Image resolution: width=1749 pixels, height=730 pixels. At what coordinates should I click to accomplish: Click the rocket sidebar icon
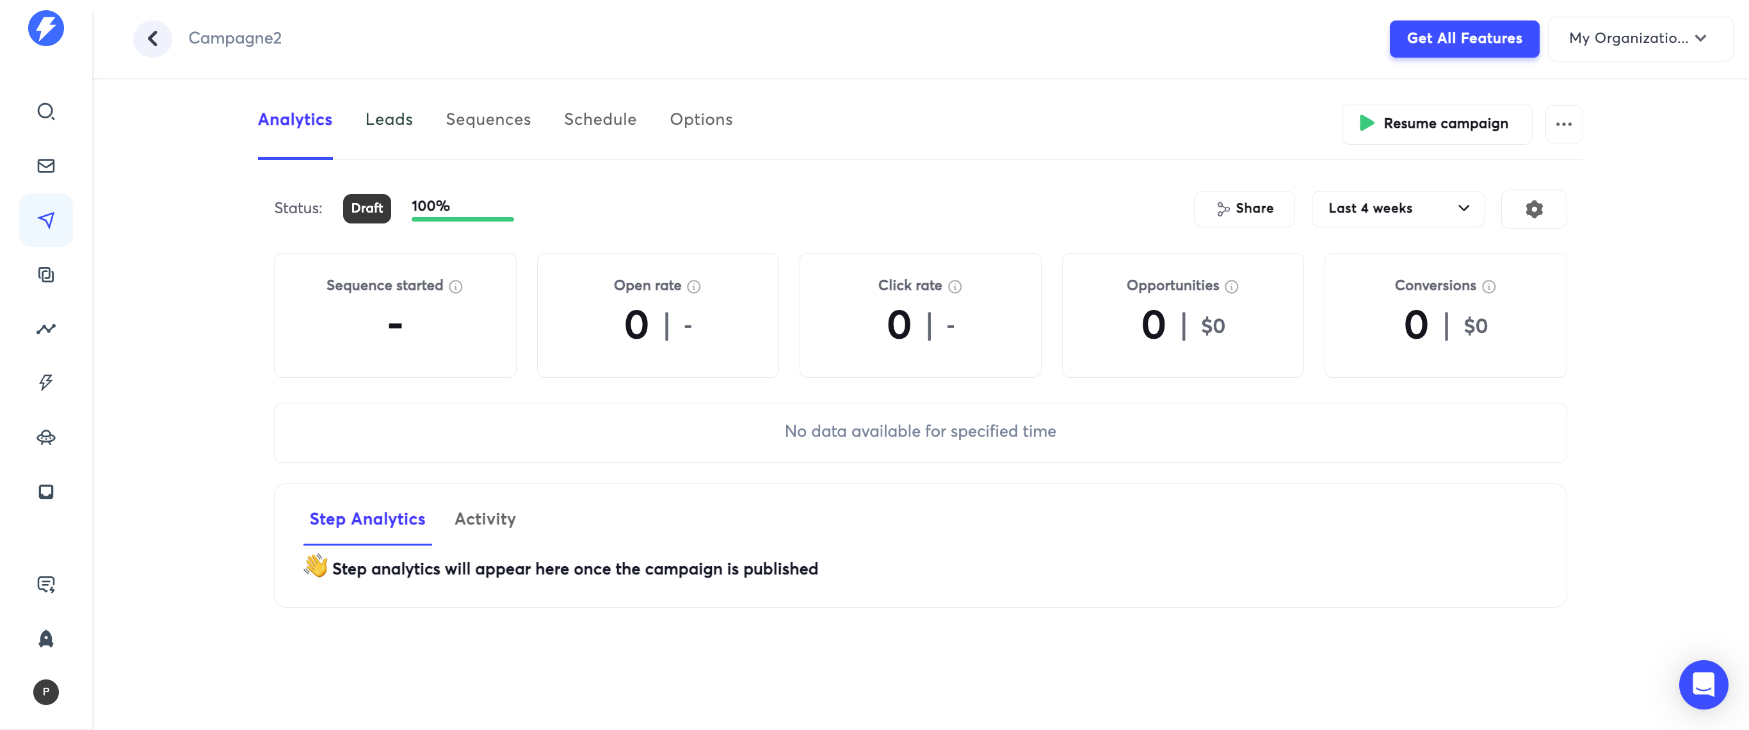[46, 638]
